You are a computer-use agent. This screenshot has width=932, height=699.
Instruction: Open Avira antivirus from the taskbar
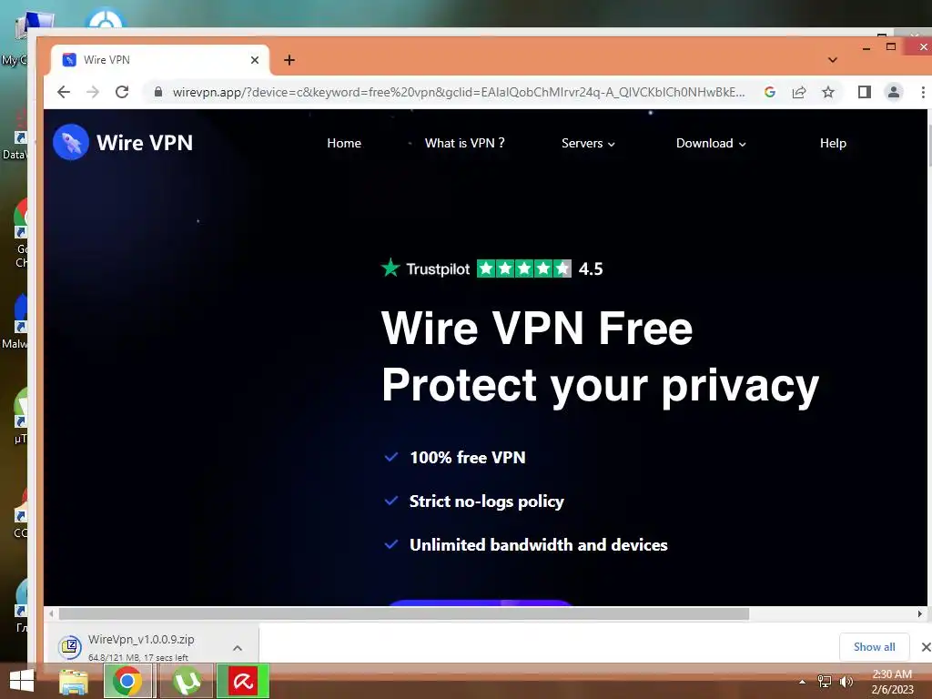coord(243,681)
